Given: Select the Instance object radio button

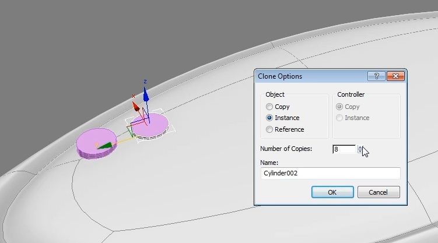Looking at the screenshot, I should pyautogui.click(x=269, y=118).
